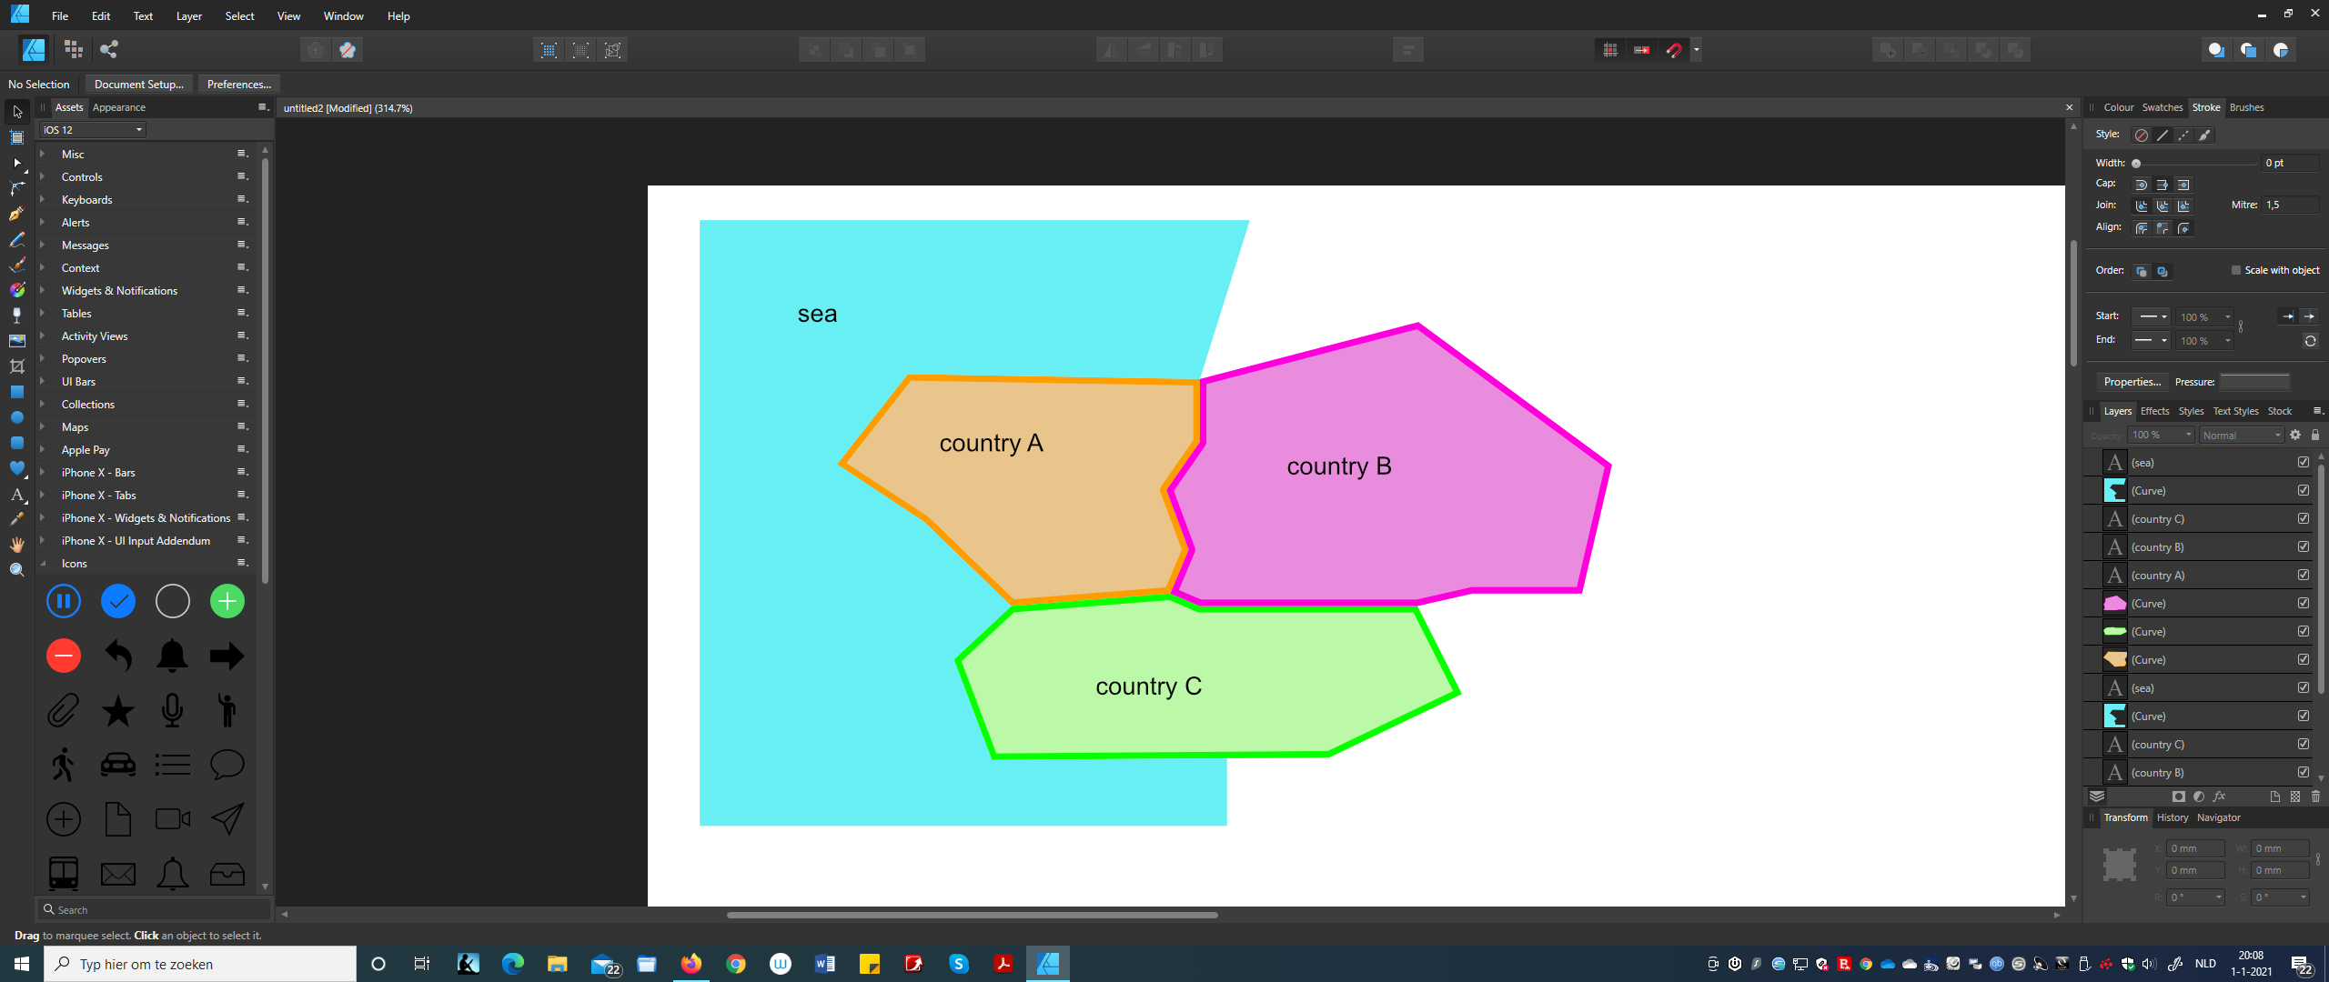This screenshot has width=2329, height=982.
Task: Select the Place Image tool
Action: click(16, 341)
